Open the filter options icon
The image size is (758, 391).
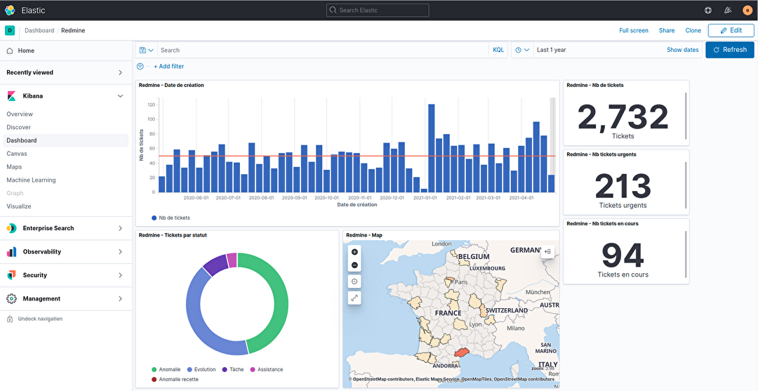(x=140, y=66)
